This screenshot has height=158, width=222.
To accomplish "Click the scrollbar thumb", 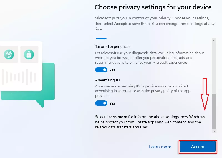I will [x=214, y=111].
